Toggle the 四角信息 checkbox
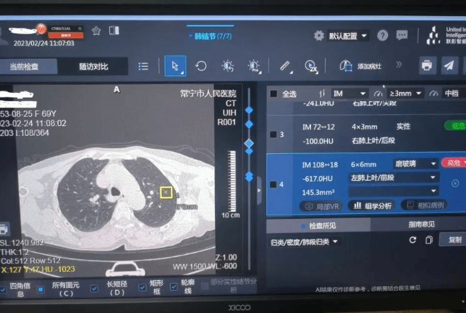The image size is (466, 313). point(6,287)
